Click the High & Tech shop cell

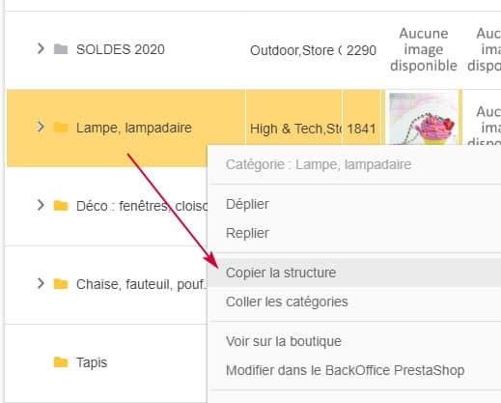point(293,129)
